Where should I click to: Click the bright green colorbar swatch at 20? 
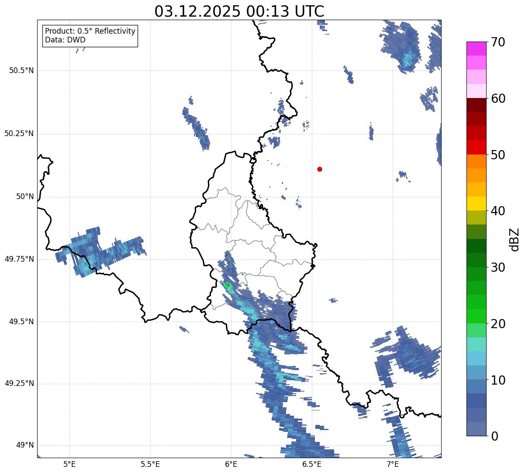[x=477, y=316]
